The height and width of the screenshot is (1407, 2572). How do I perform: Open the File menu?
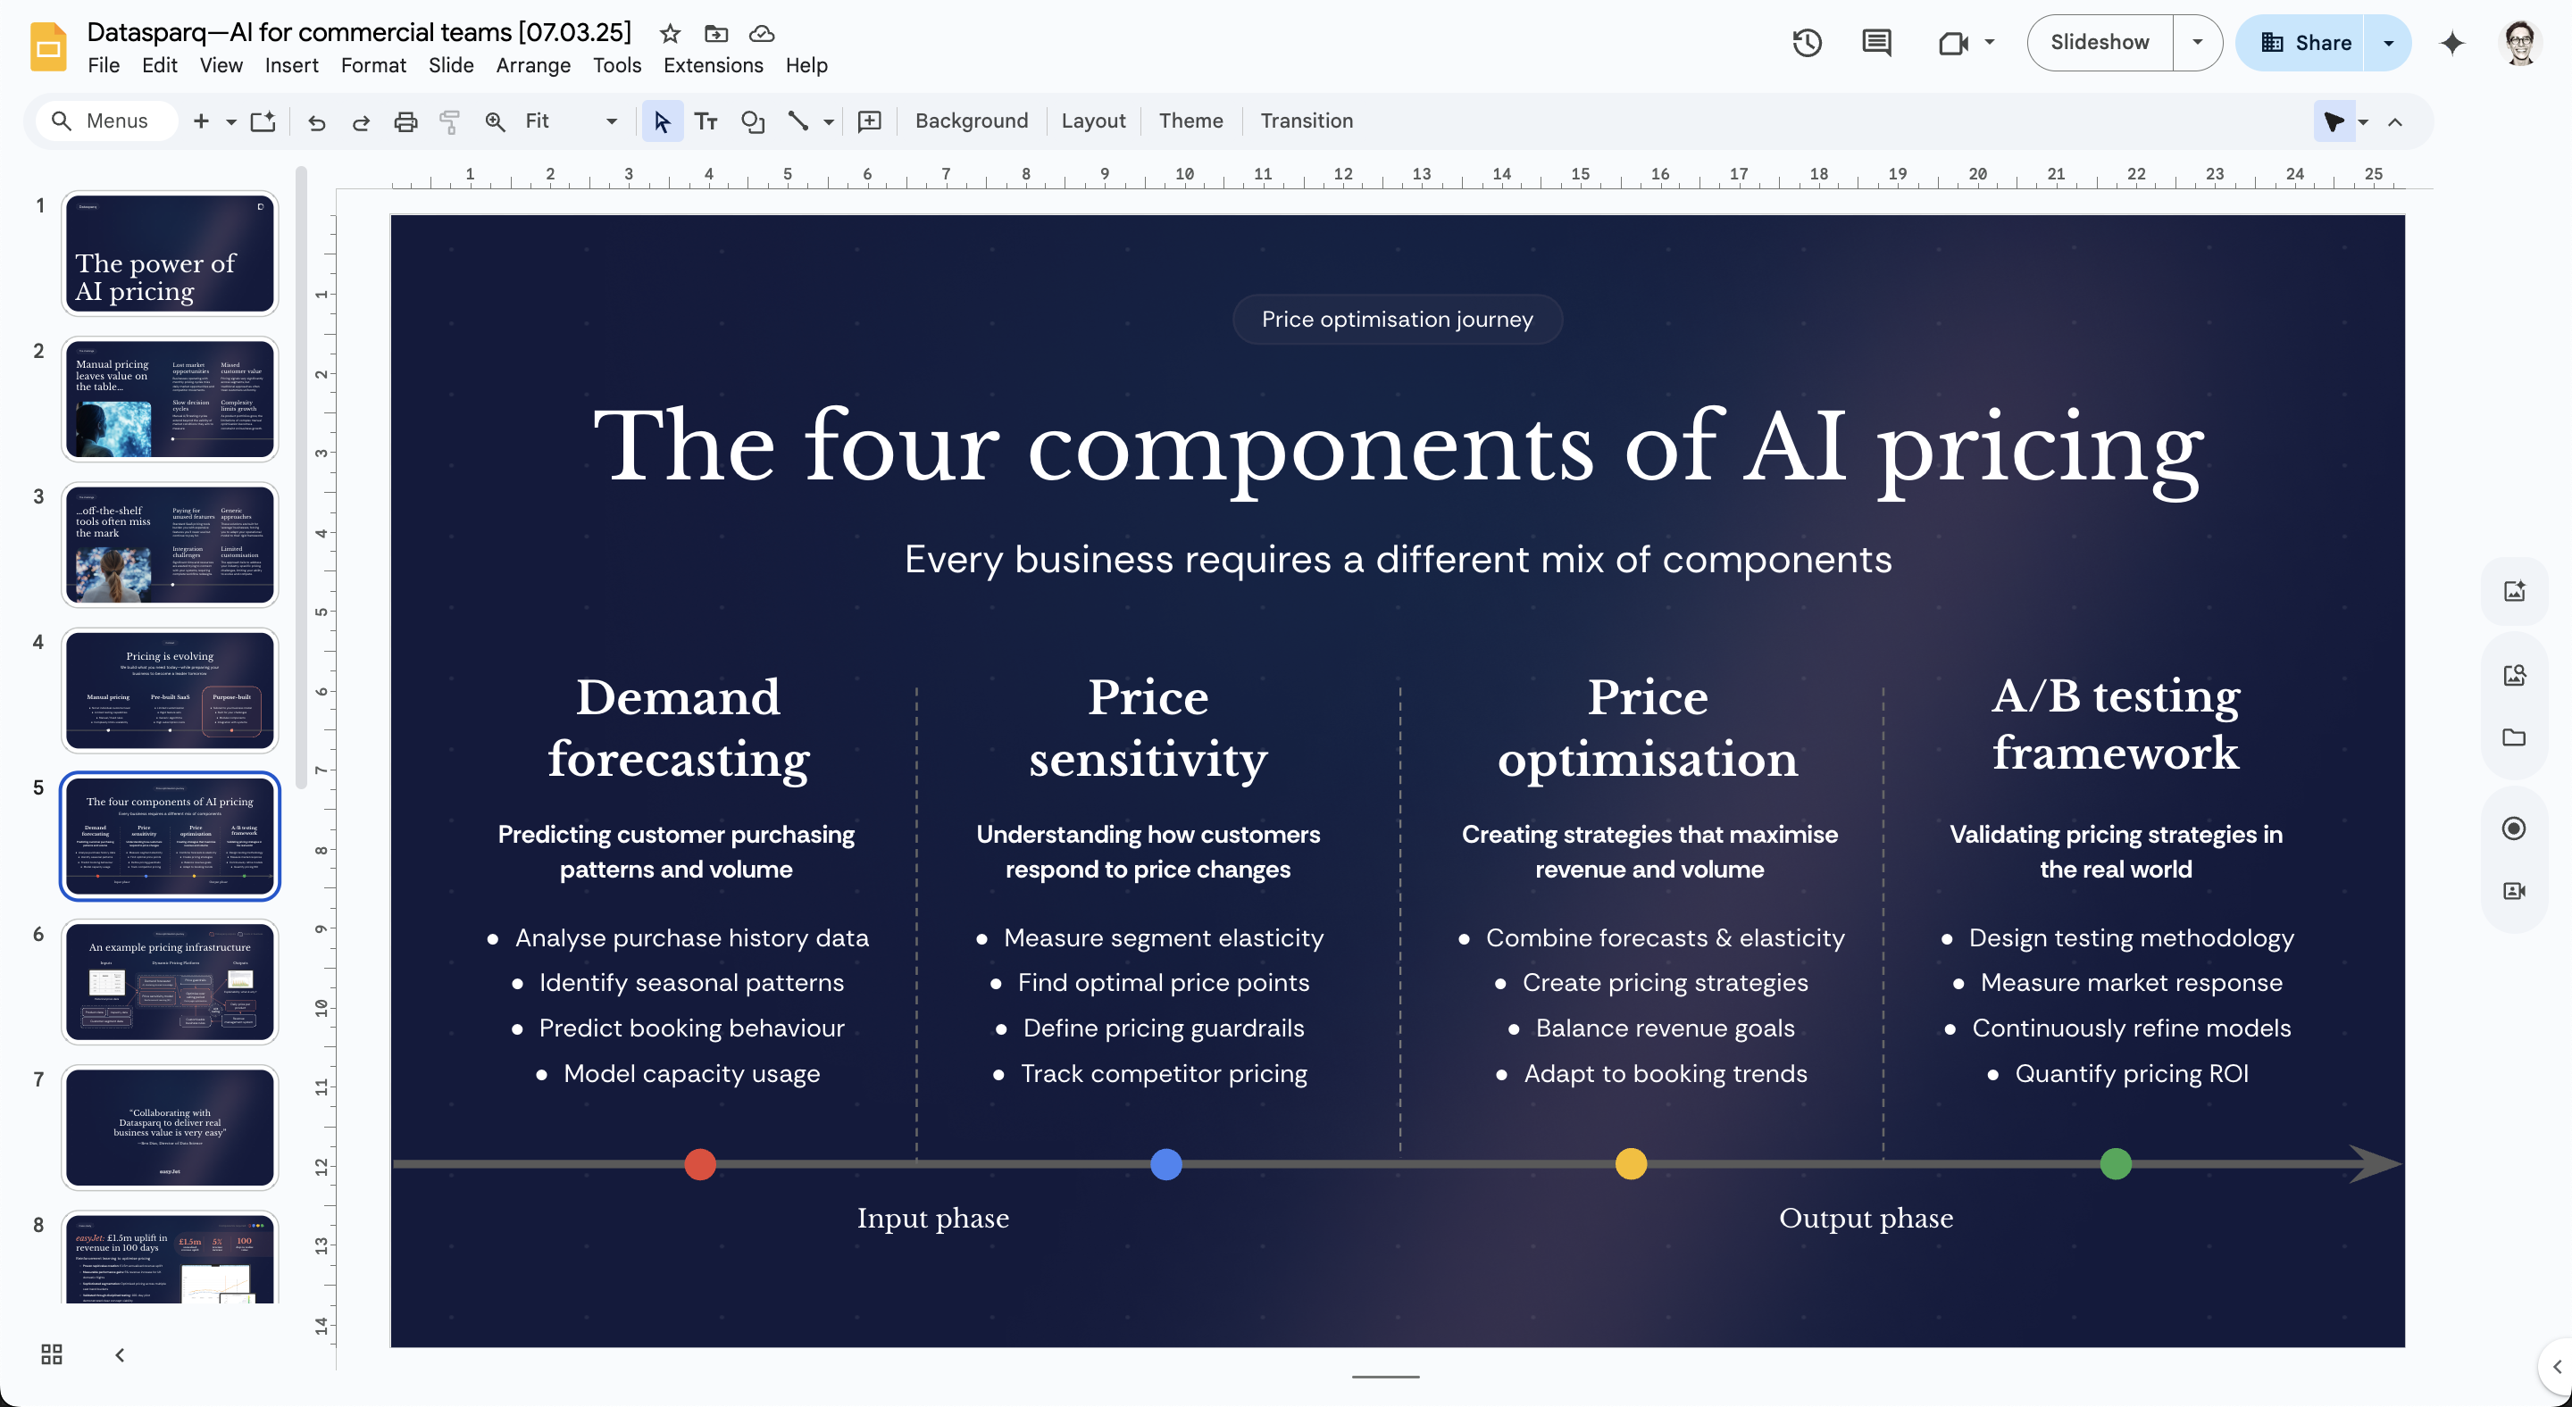(x=104, y=66)
